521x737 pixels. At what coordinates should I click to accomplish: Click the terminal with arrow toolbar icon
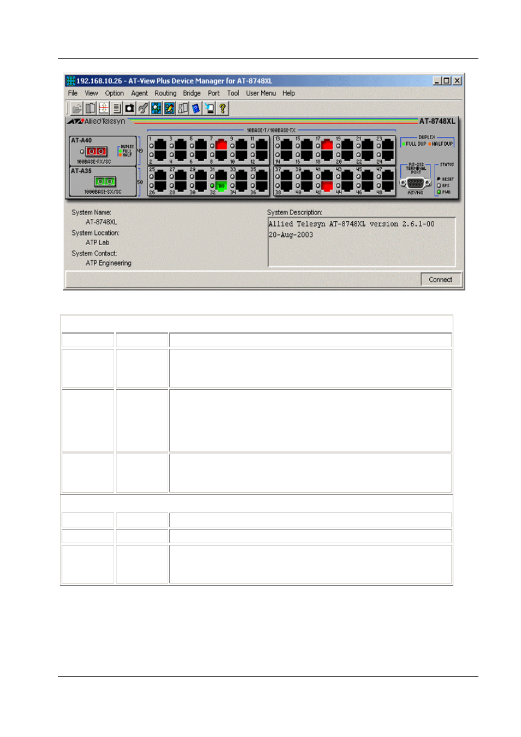[209, 108]
